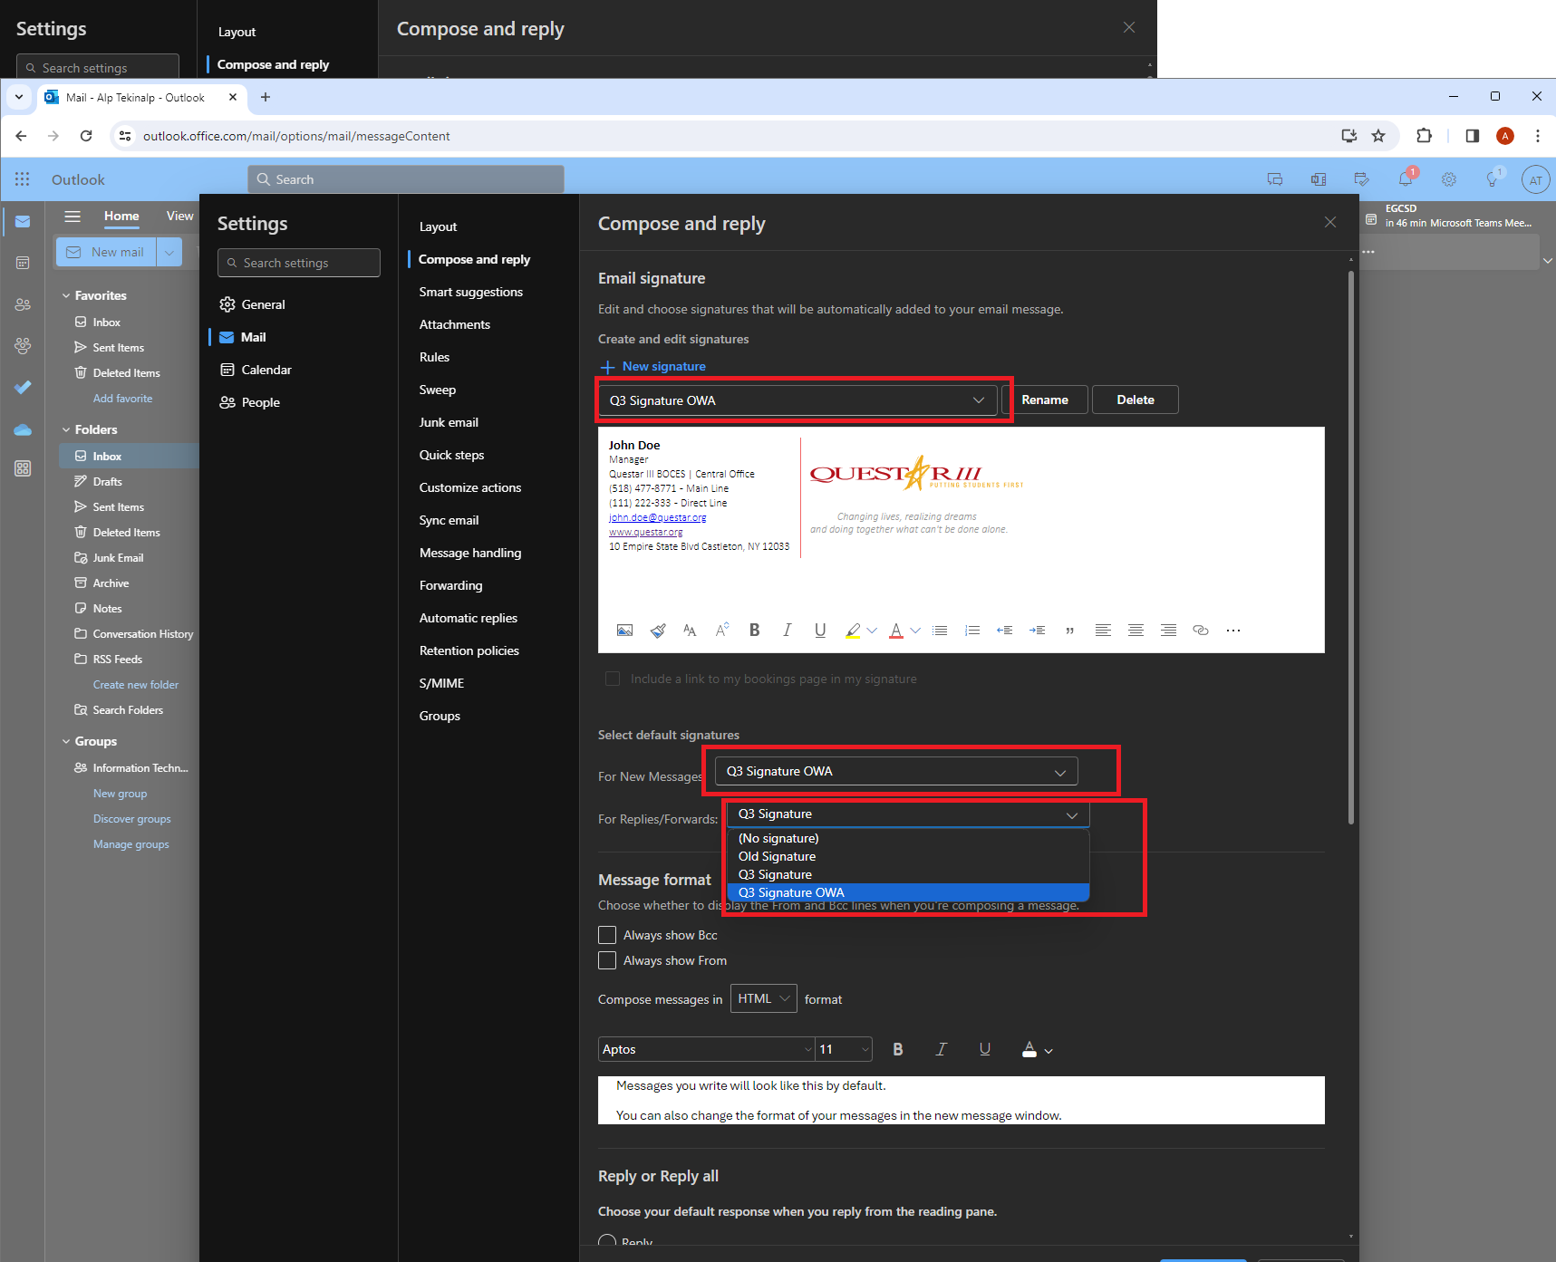Viewport: 1556px width, 1262px height.
Task: Delete the selected signature
Action: (x=1136, y=400)
